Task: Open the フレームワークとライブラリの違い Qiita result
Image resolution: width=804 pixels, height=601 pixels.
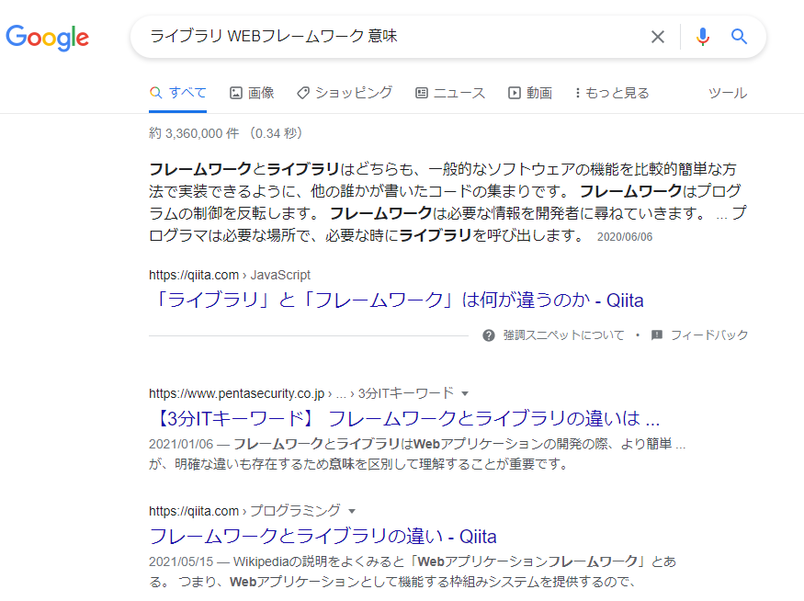Action: [x=323, y=535]
